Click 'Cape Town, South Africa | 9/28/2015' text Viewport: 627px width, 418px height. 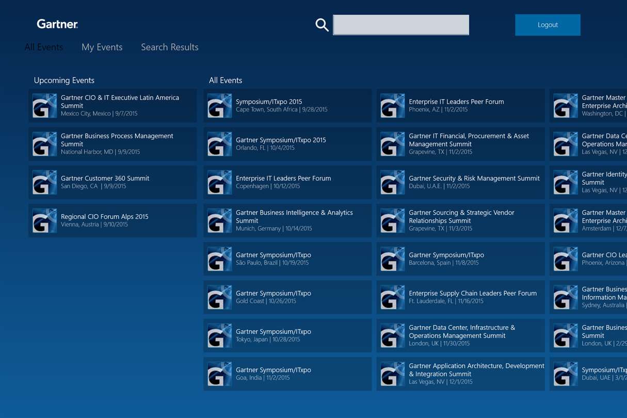(282, 109)
